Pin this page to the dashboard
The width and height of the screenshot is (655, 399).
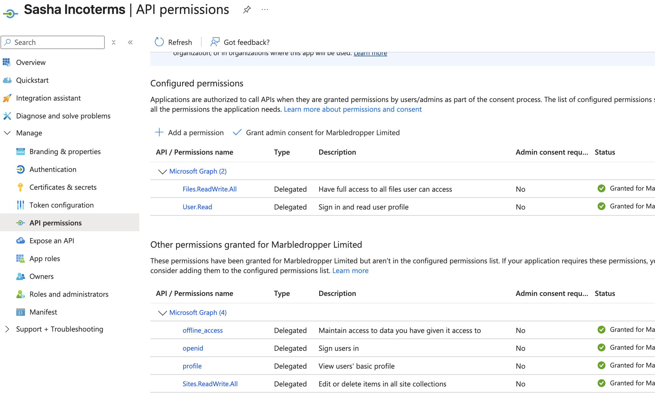click(247, 9)
